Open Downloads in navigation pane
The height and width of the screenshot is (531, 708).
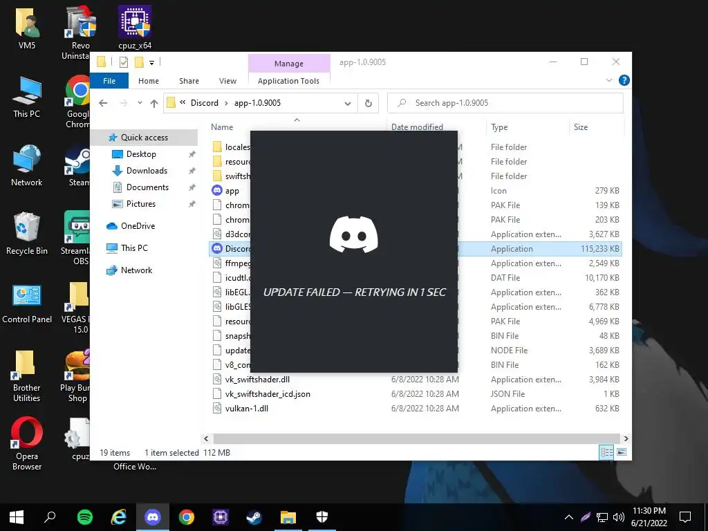click(x=147, y=171)
